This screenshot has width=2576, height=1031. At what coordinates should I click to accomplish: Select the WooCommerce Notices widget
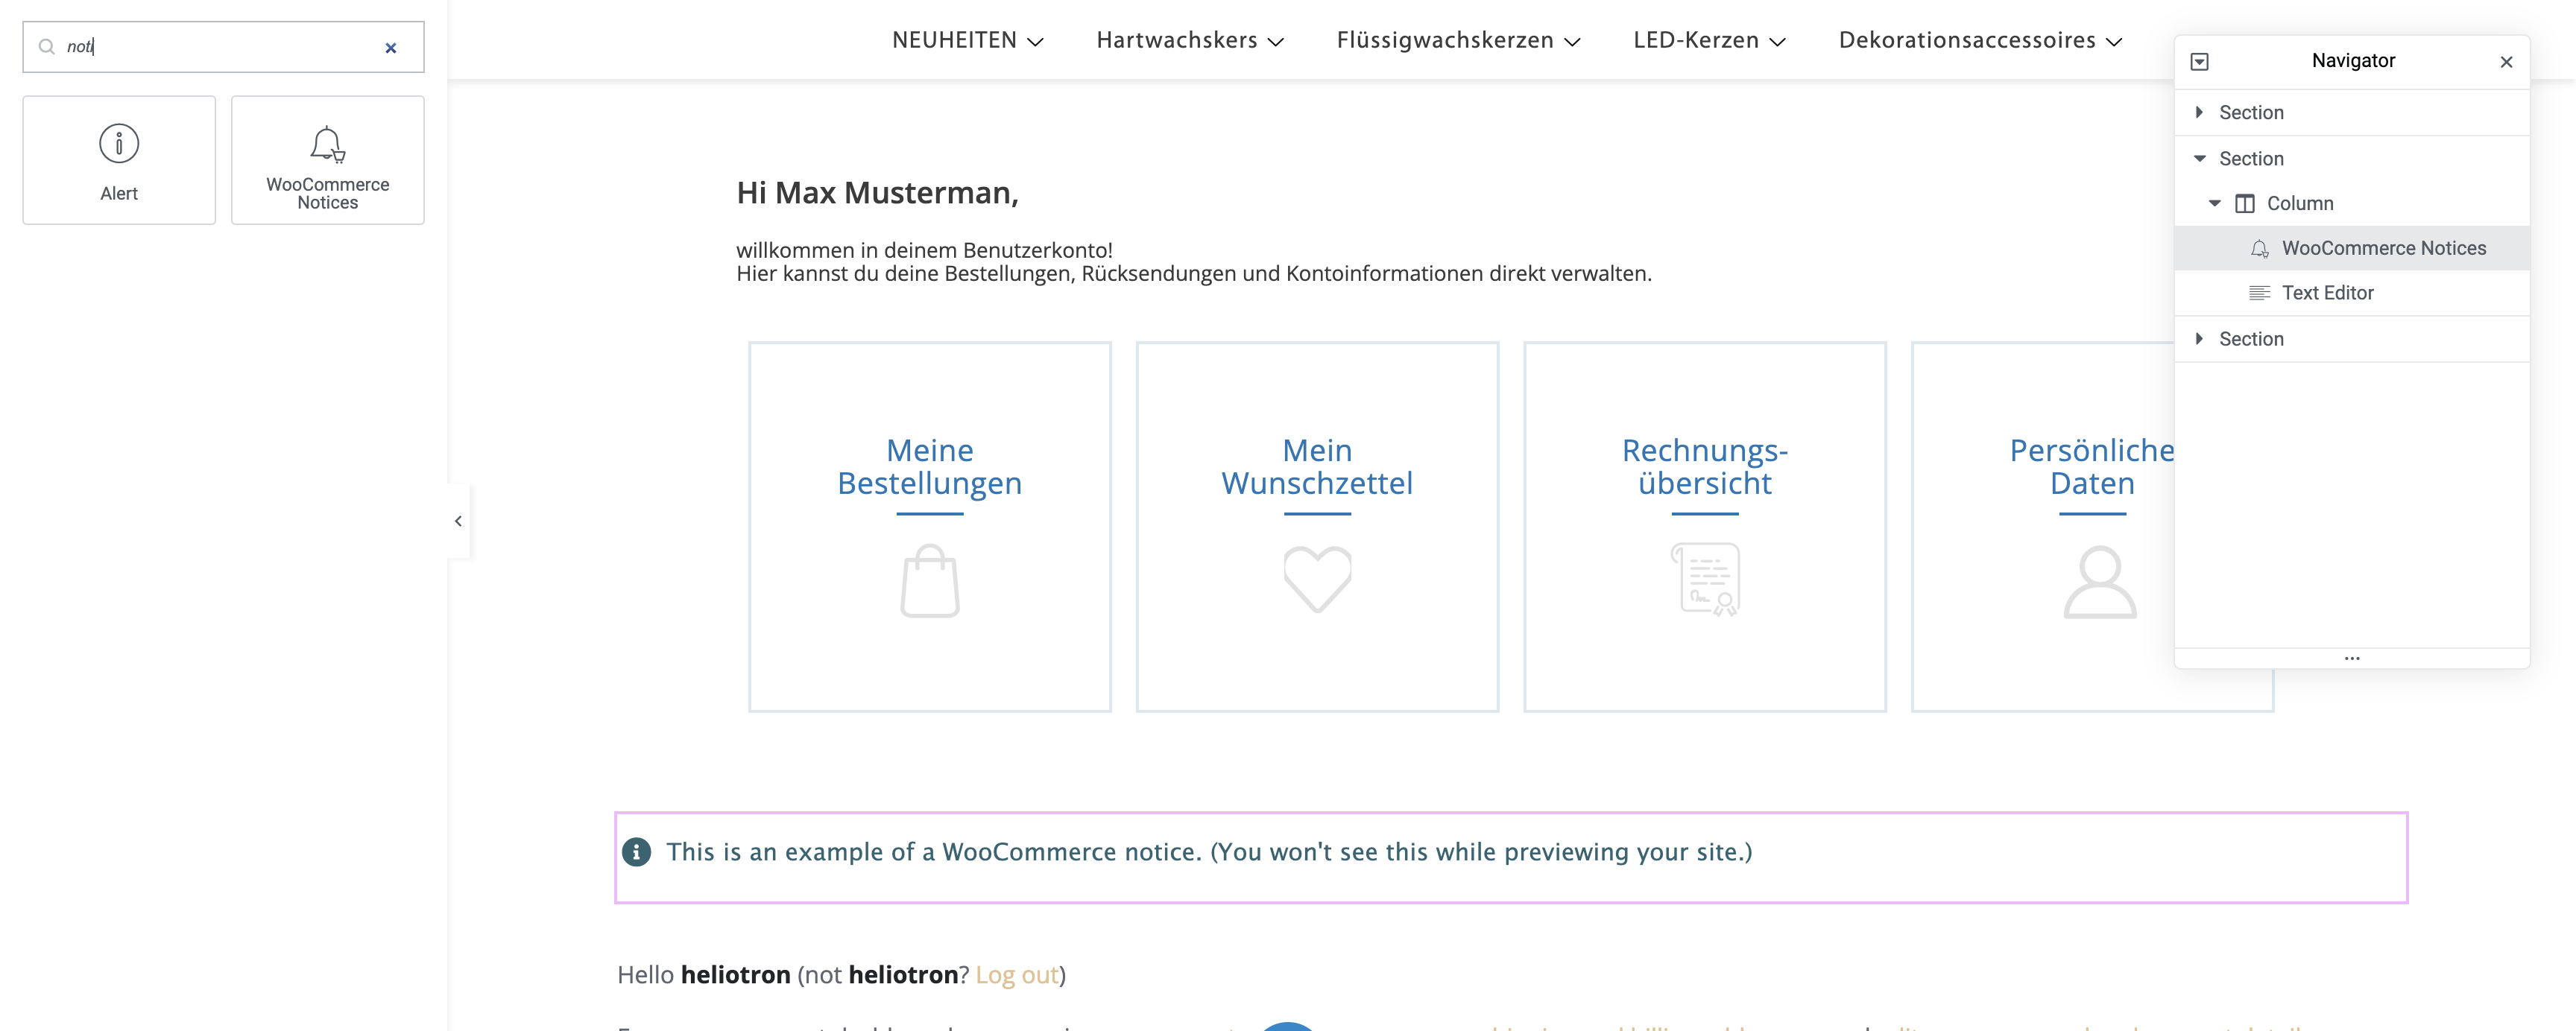[x=327, y=160]
